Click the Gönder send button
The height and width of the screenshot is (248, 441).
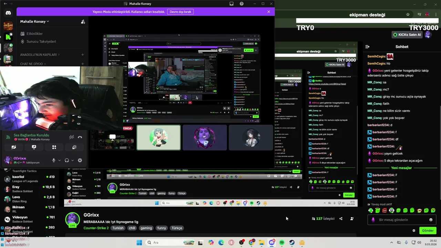428,230
